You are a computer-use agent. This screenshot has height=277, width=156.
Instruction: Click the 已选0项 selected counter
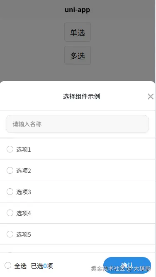42,266
